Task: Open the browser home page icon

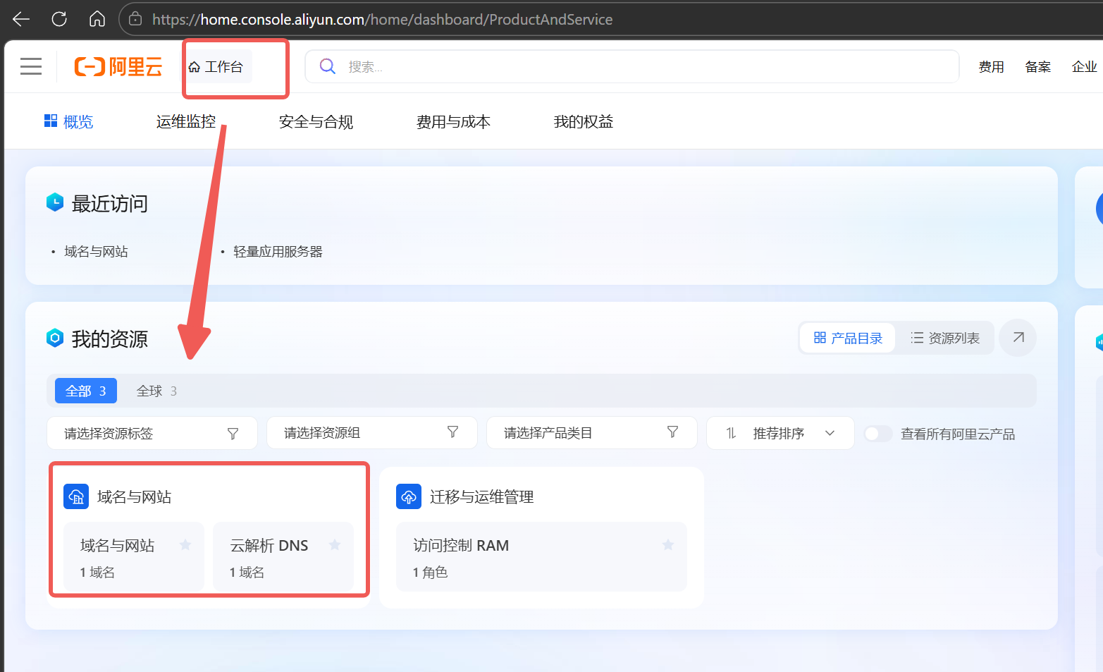Action: (x=97, y=19)
